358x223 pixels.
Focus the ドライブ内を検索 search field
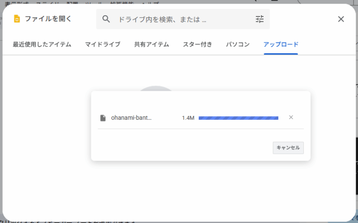[179, 19]
